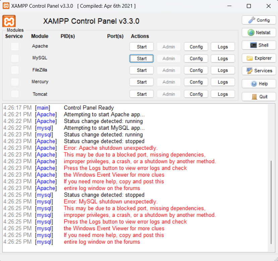Launch the Shell terminal button

(x=259, y=45)
